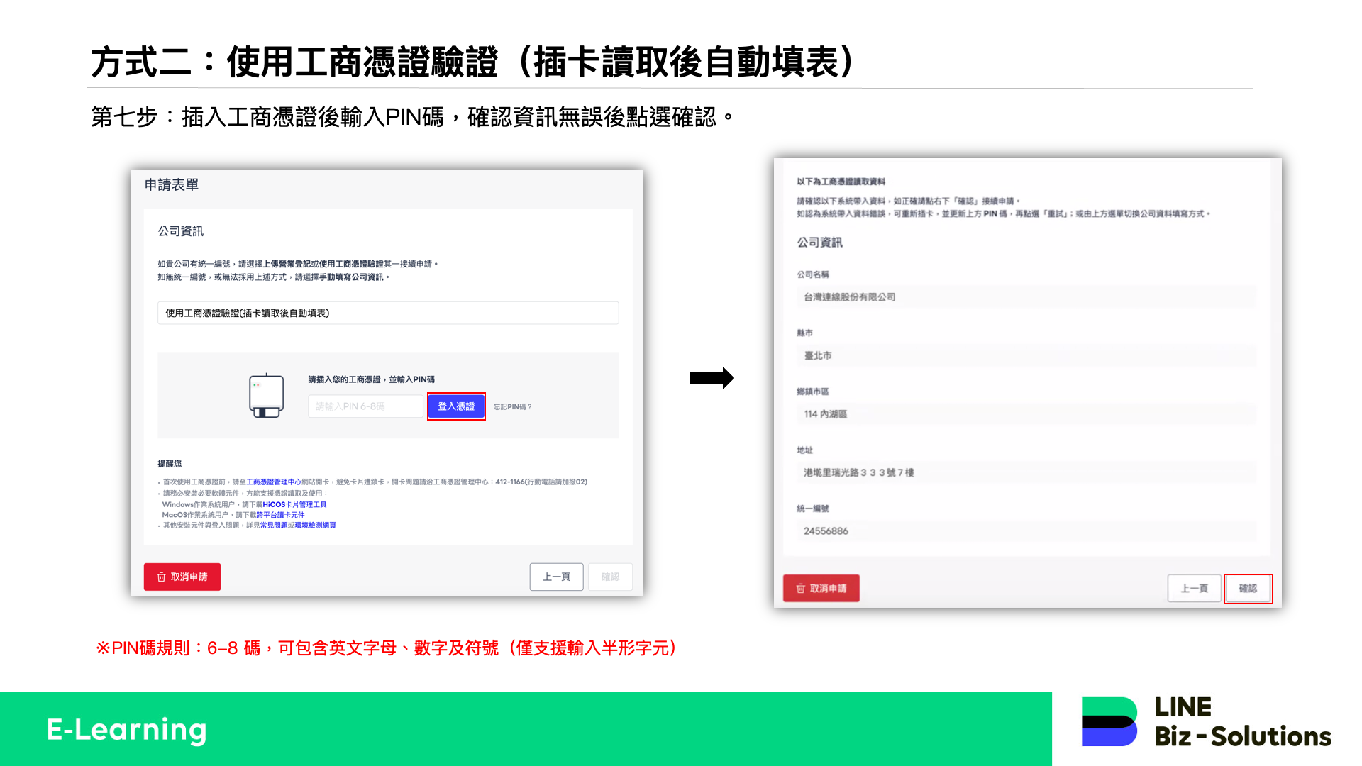Open the 常見問題 link

tap(275, 526)
